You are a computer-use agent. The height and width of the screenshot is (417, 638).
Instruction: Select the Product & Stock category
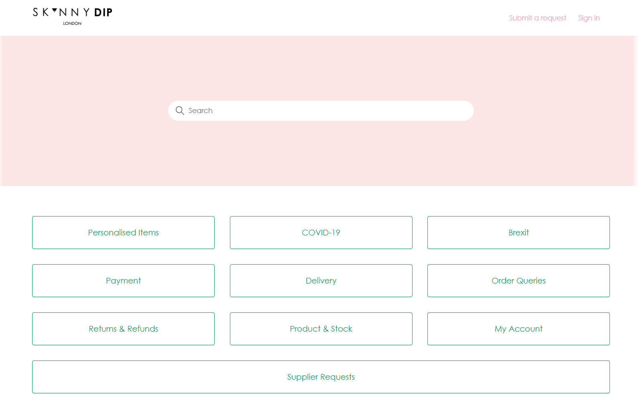coord(321,329)
